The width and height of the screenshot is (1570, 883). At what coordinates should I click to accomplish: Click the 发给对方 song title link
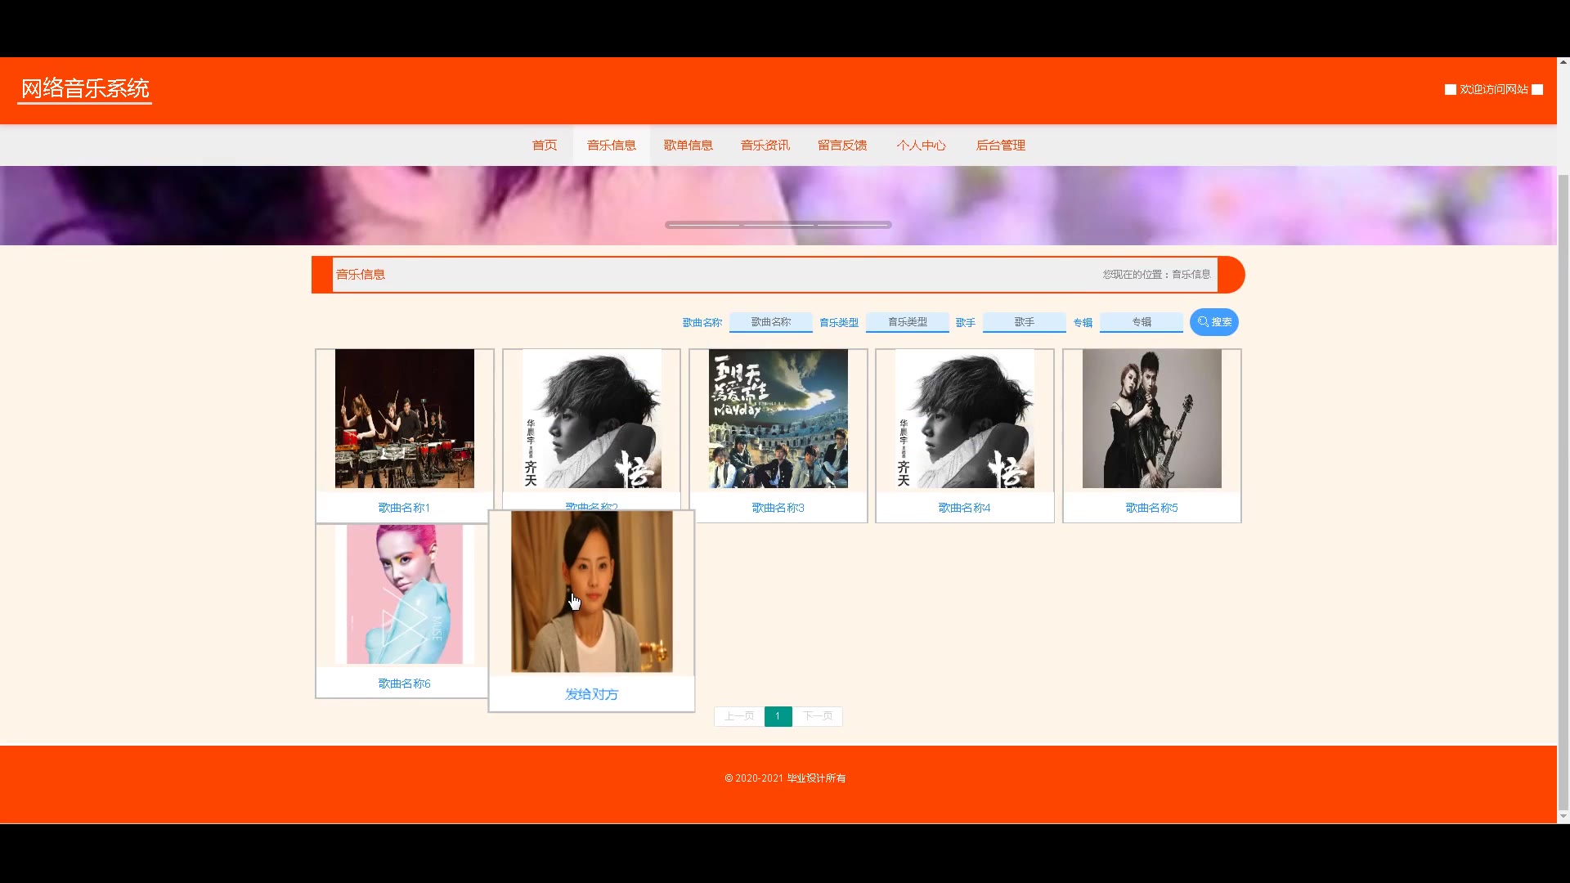(591, 694)
